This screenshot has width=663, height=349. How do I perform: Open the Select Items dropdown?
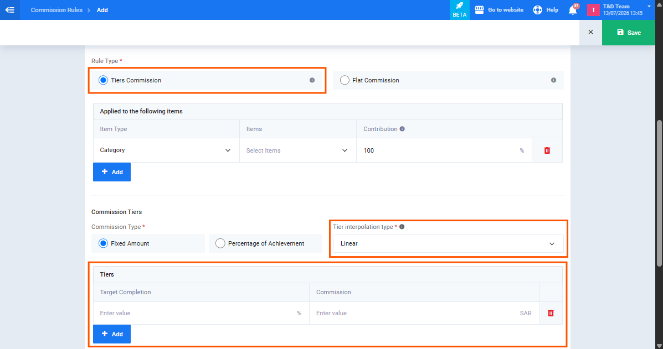(297, 150)
